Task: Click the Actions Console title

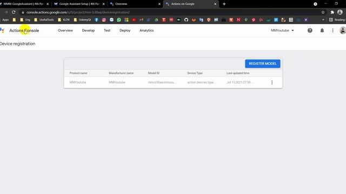Action: click(24, 31)
